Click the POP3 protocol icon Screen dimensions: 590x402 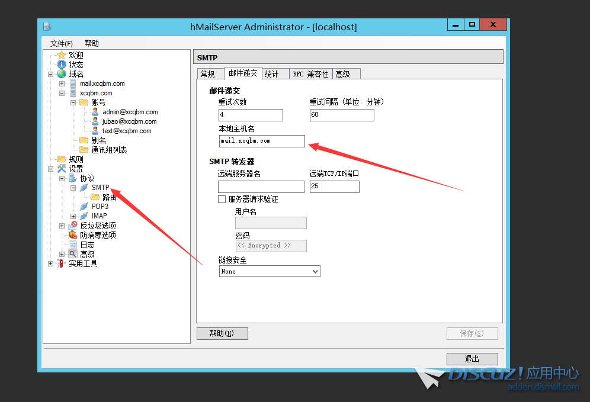click(x=84, y=207)
